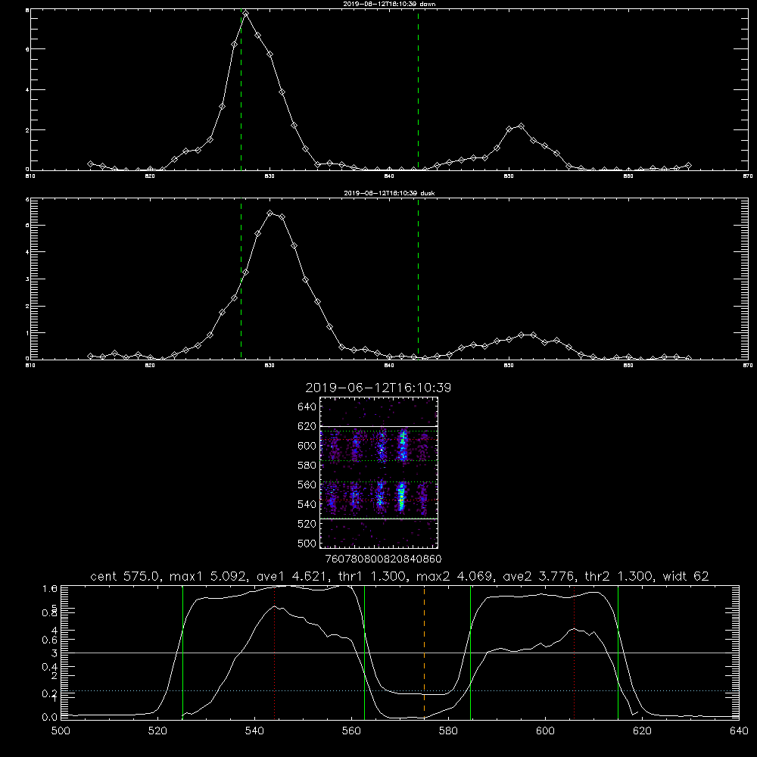Click the 0.0 y-axis label of bottom plot

[50, 717]
